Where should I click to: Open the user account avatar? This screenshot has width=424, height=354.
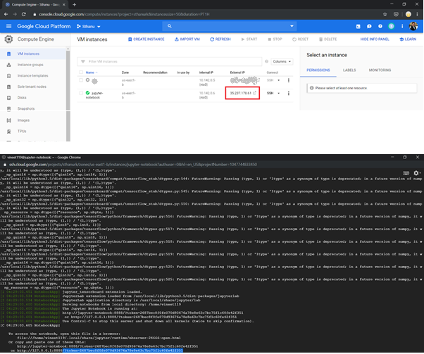coord(413,26)
